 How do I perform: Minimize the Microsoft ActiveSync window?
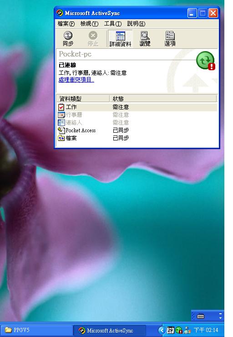click(x=192, y=13)
